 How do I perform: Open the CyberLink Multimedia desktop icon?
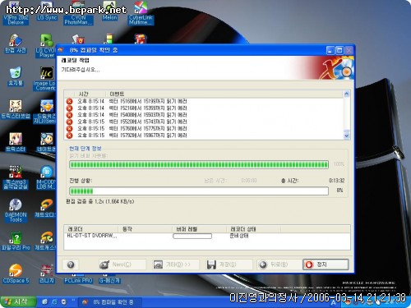(x=141, y=14)
